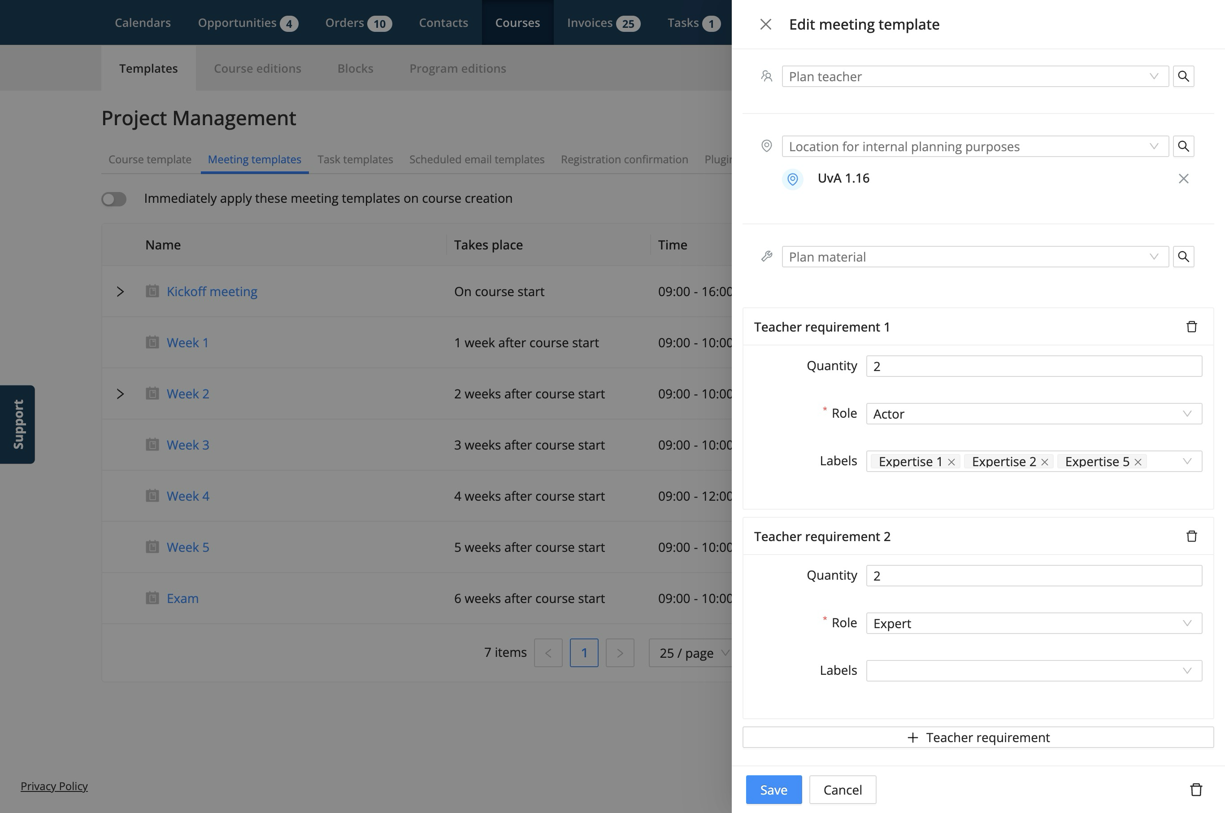The width and height of the screenshot is (1225, 813).
Task: Click the Week 1 calendar icon
Action: pos(152,342)
